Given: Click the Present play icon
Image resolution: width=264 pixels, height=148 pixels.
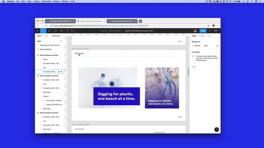Looking at the screenshot, I should click(x=210, y=31).
